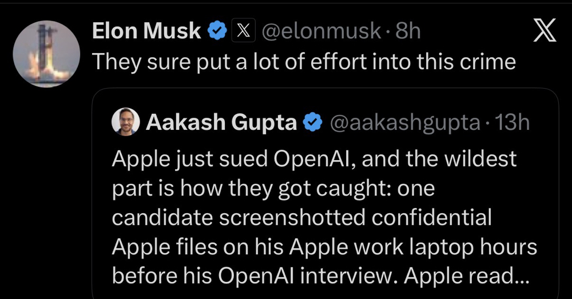Click Elon Musk's blue verified checkmark badge
This screenshot has width=572, height=299.
pos(217,31)
